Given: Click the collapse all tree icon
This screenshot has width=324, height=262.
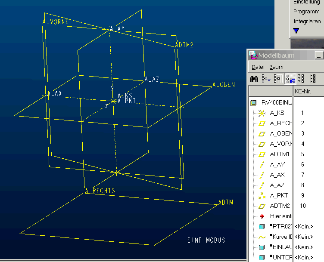Looking at the screenshot, I should coord(313,79).
